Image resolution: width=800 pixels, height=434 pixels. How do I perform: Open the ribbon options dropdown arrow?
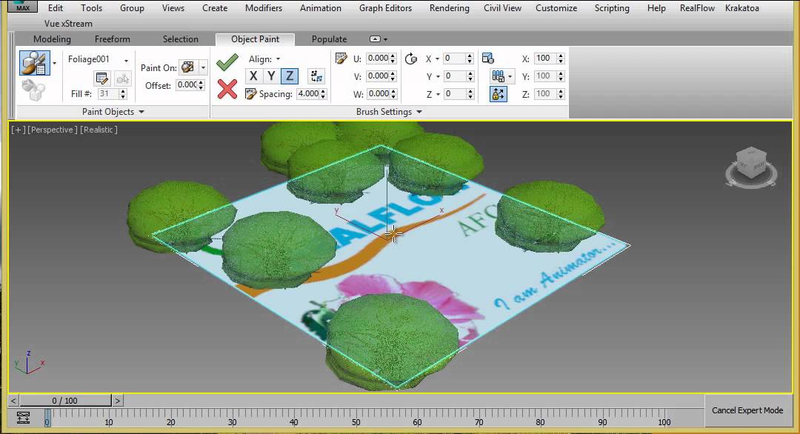point(385,39)
